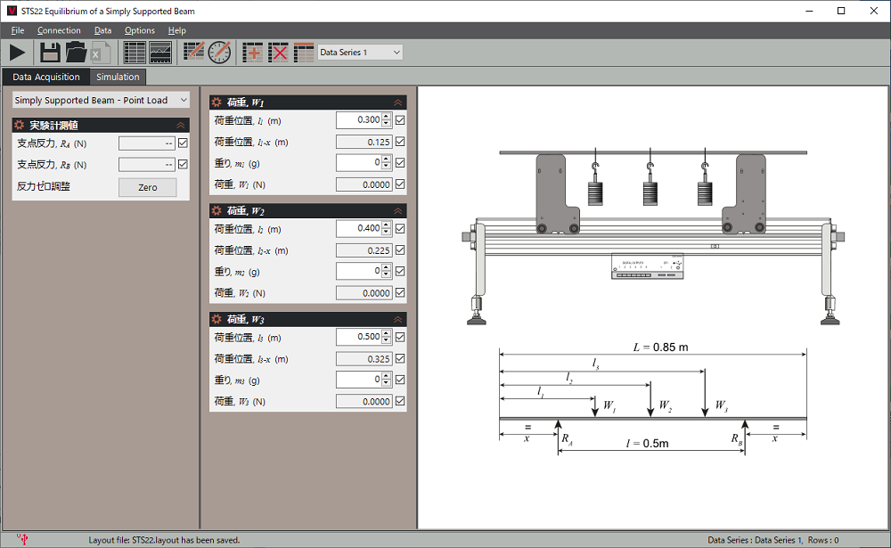Show the chart graph view icon
Viewport: 891px width, 548px height.
pyautogui.click(x=160, y=53)
